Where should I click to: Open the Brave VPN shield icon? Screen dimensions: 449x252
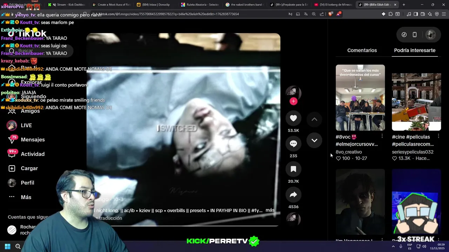pos(437,14)
